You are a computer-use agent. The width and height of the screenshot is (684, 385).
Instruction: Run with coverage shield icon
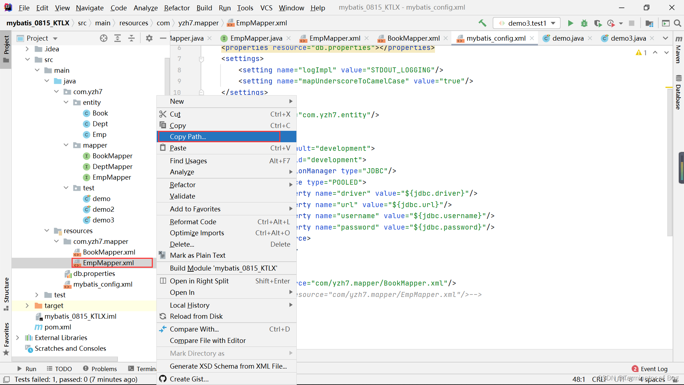[598, 23]
